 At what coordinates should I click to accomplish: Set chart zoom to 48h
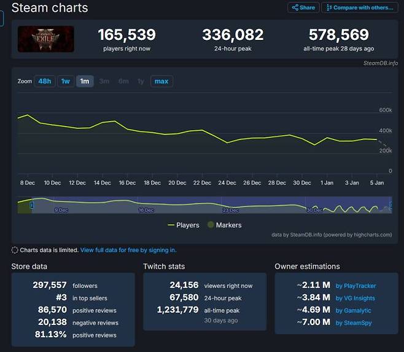45,81
